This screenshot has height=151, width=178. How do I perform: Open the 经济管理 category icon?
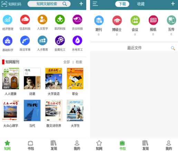(x=8, y=20)
